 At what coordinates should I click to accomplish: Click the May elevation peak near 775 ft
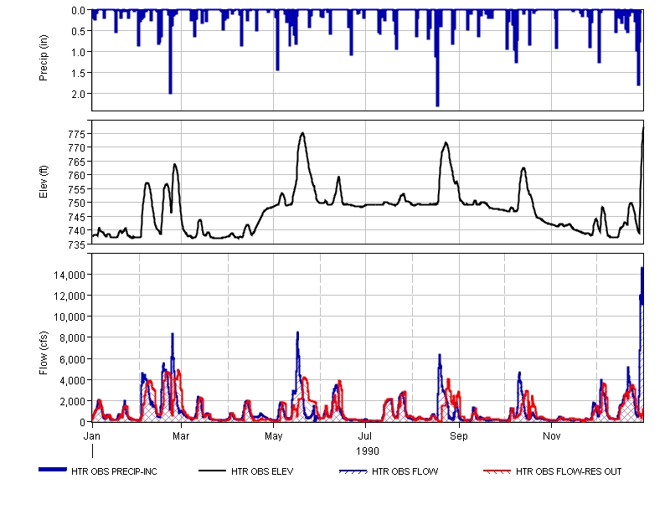click(x=302, y=133)
